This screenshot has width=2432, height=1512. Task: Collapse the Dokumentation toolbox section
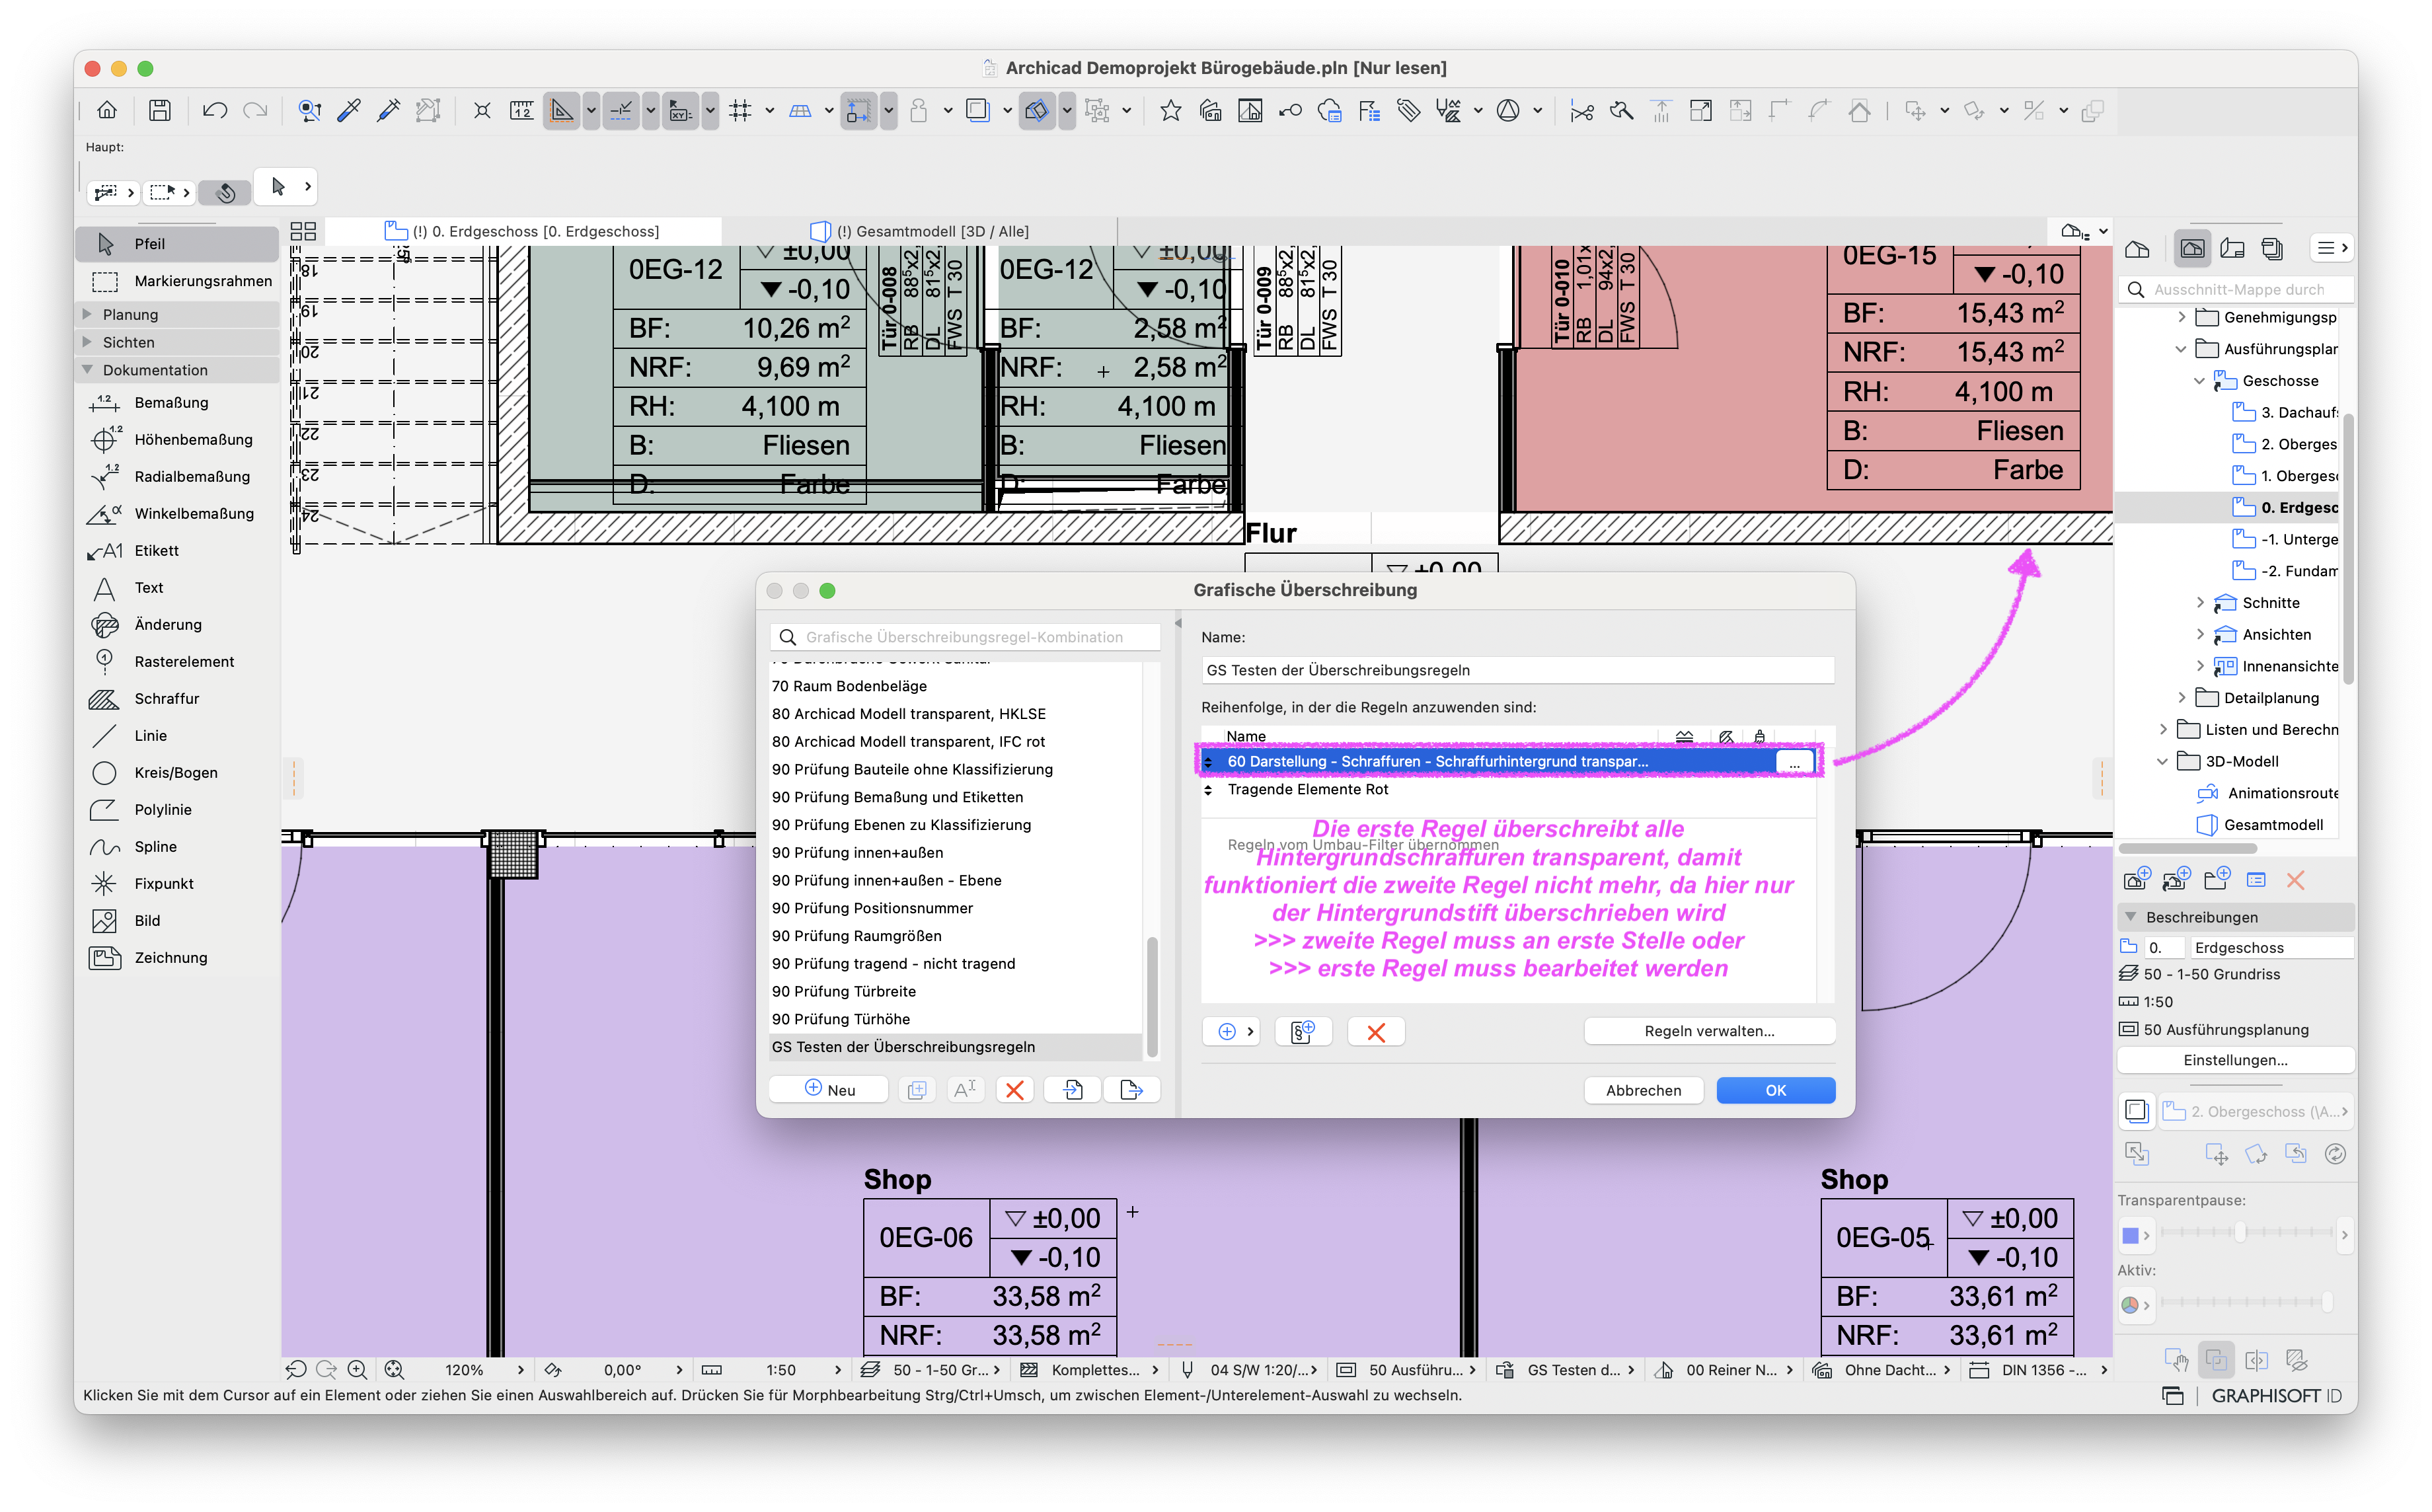click(87, 369)
